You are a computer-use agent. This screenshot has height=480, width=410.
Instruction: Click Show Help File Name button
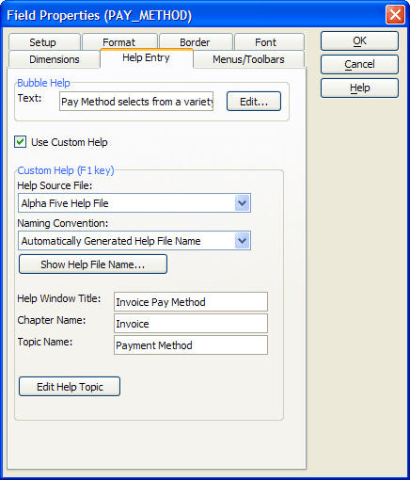[93, 264]
